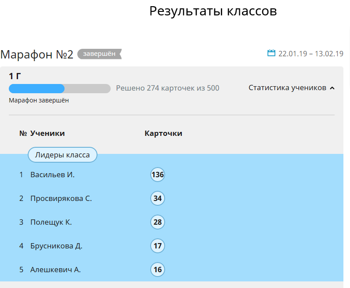Screen dimensions: 350x288
Task: Click the 17 cards badge
Action: coord(158,246)
